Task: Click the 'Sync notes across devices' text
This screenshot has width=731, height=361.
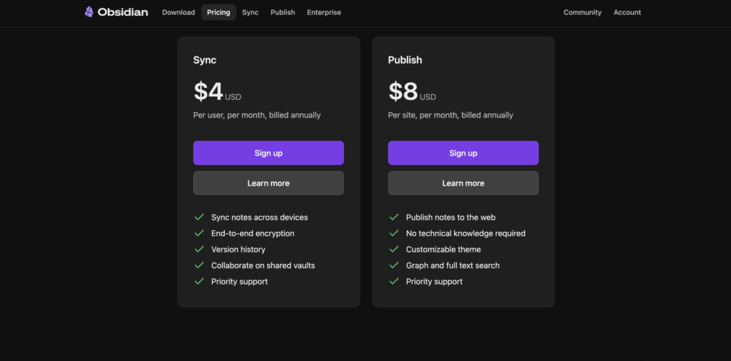Action: pos(260,218)
